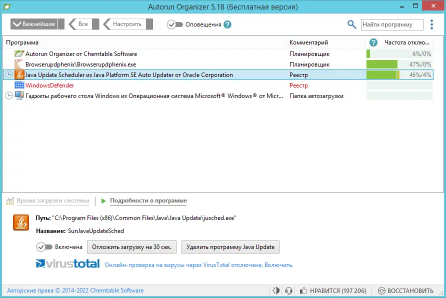Enable VirusTotal online check link
Screen dimensions: 446x298
coord(199,264)
